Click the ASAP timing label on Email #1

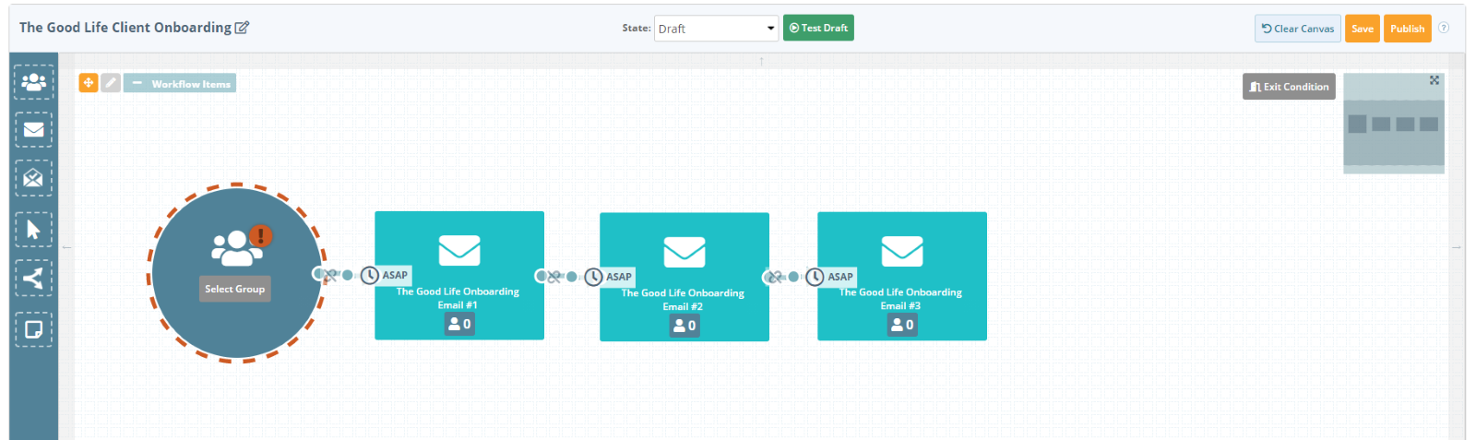395,275
